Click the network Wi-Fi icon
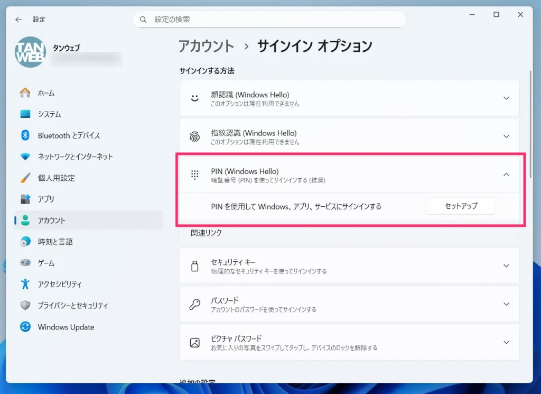 25,157
